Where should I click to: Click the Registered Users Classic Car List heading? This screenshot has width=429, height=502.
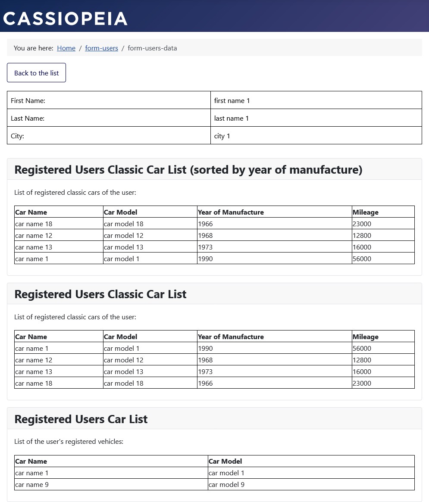100,293
